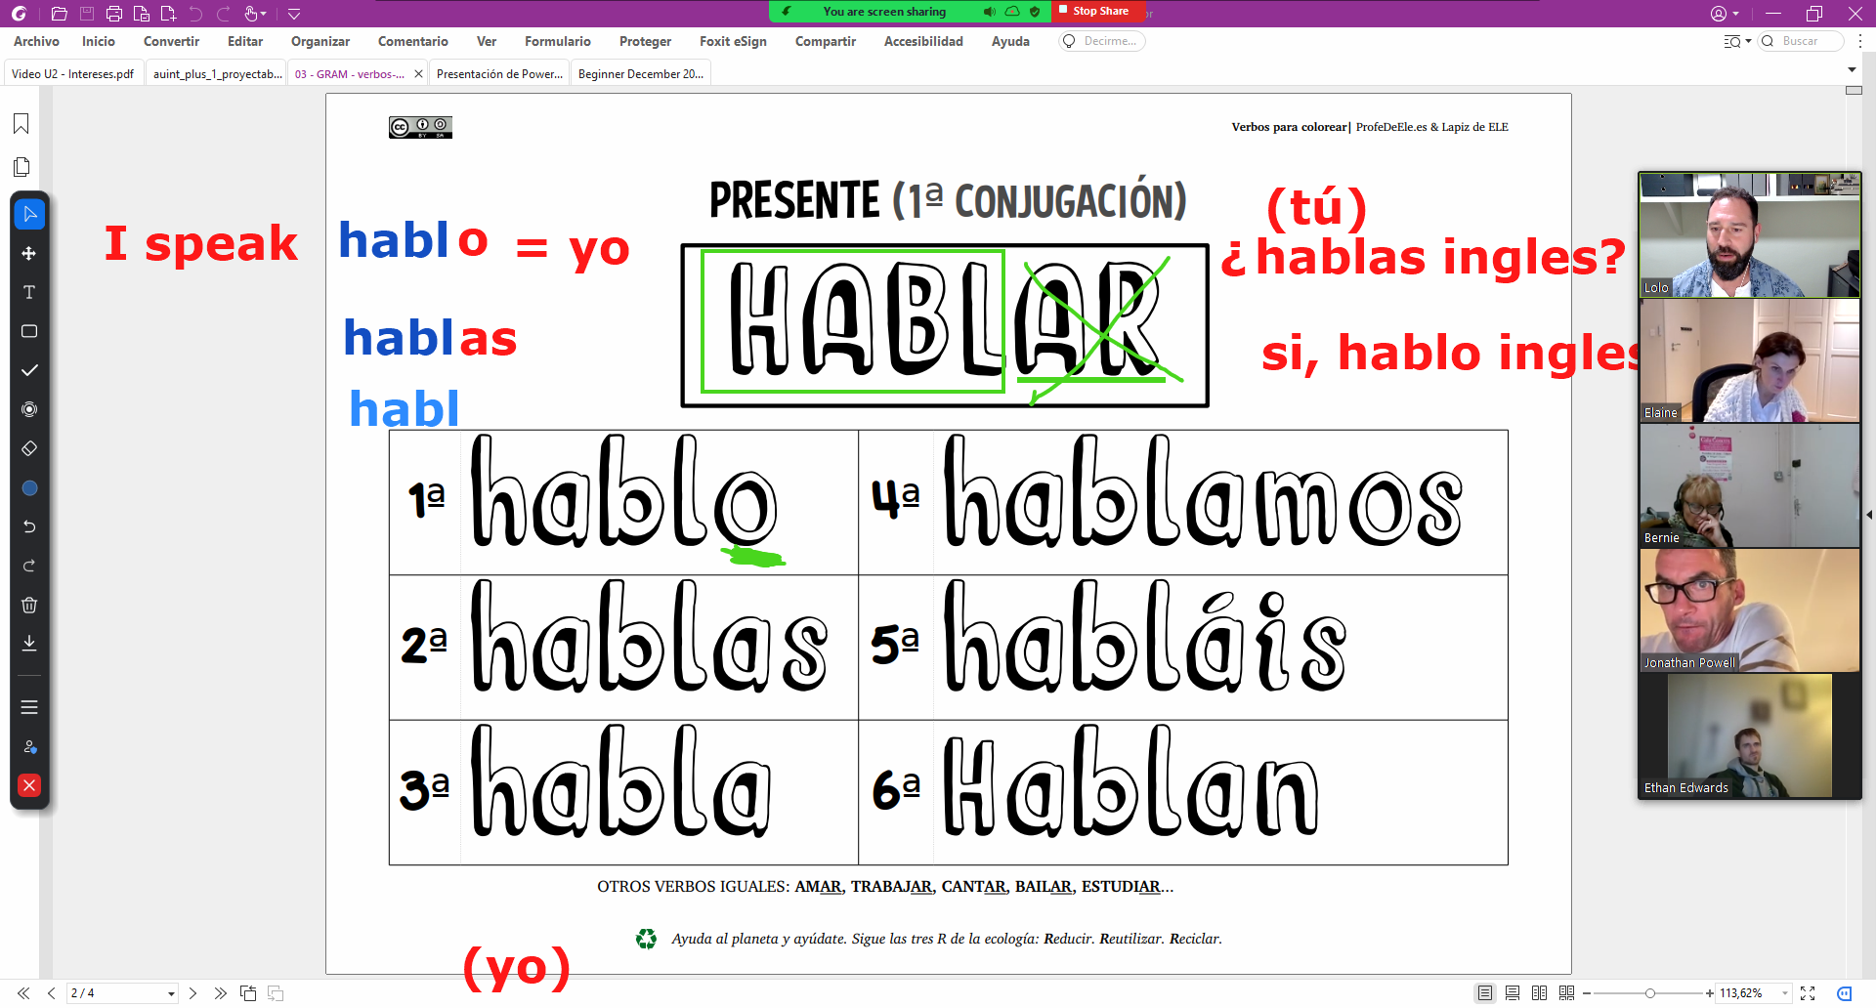Image resolution: width=1876 pixels, height=1008 pixels.
Task: Close the 03 - GRAM - verbos tab
Action: 418,73
